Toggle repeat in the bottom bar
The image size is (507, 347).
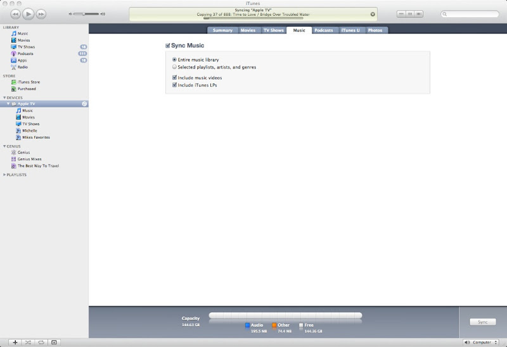(41, 342)
